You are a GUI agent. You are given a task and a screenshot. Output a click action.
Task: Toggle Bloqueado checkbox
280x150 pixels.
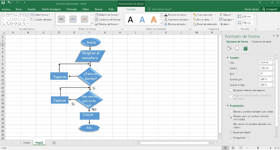pos(231,138)
